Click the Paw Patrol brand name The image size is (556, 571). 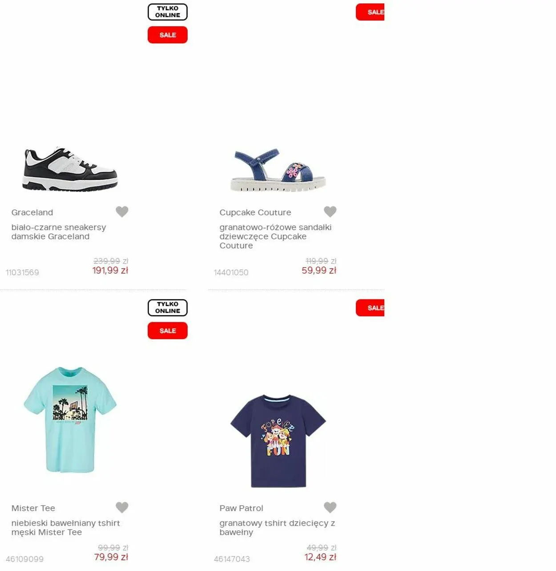pyautogui.click(x=241, y=508)
